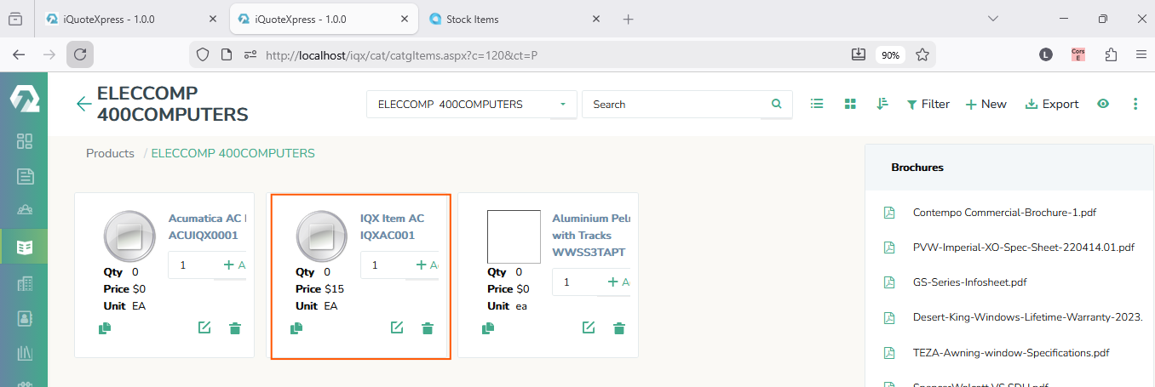Open PVW-Imperial-XO-Spec-Sheet PDF
1155x387 pixels.
(1024, 247)
